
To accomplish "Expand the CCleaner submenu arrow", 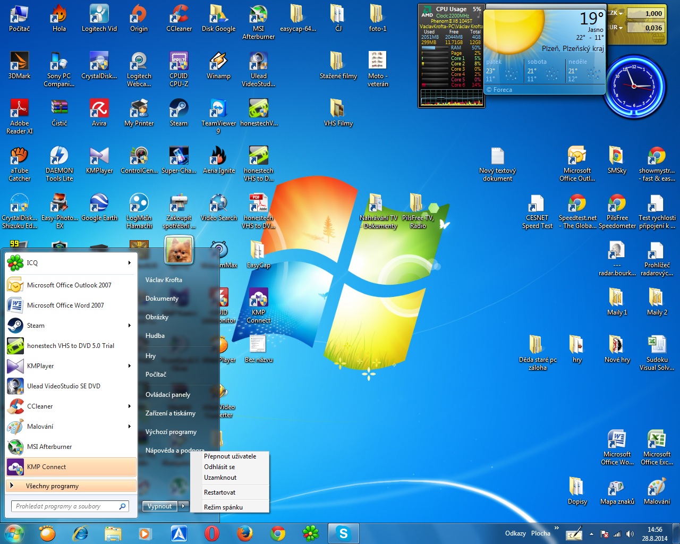I will [x=129, y=406].
